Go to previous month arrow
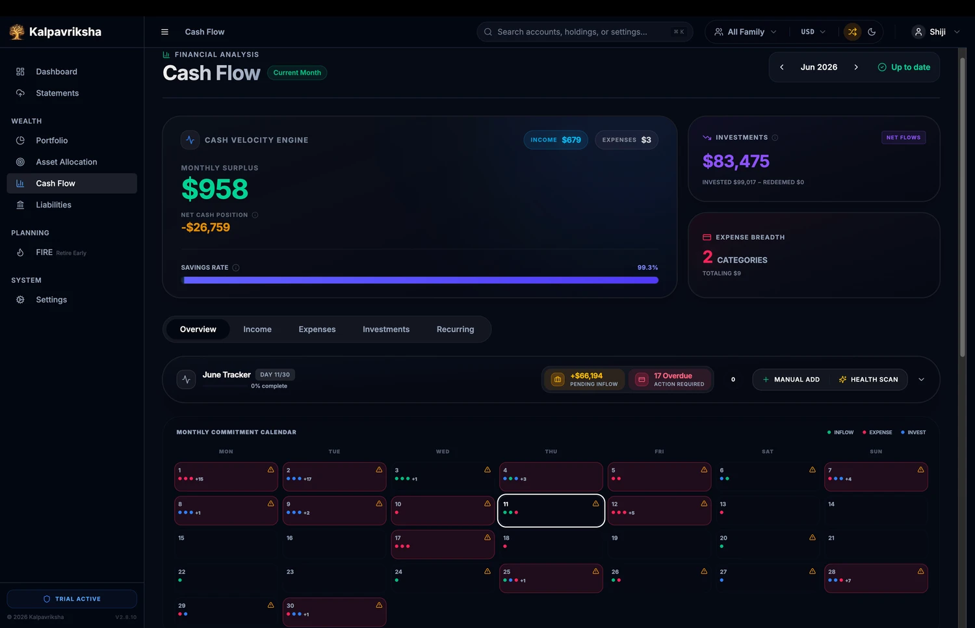975x628 pixels. [782, 67]
